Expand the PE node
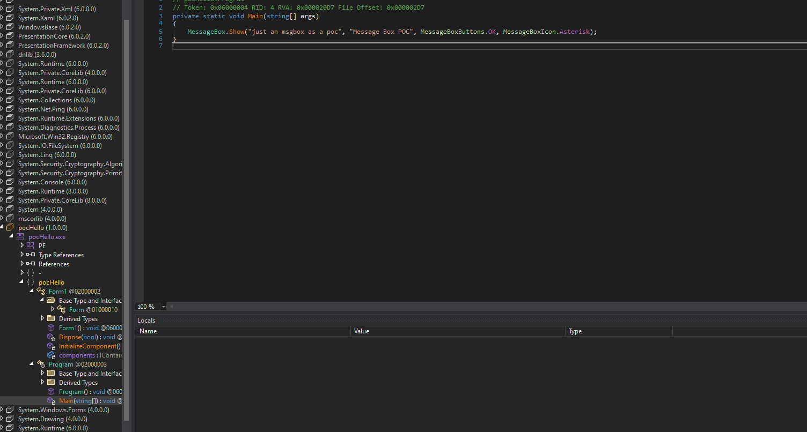 (x=22, y=246)
